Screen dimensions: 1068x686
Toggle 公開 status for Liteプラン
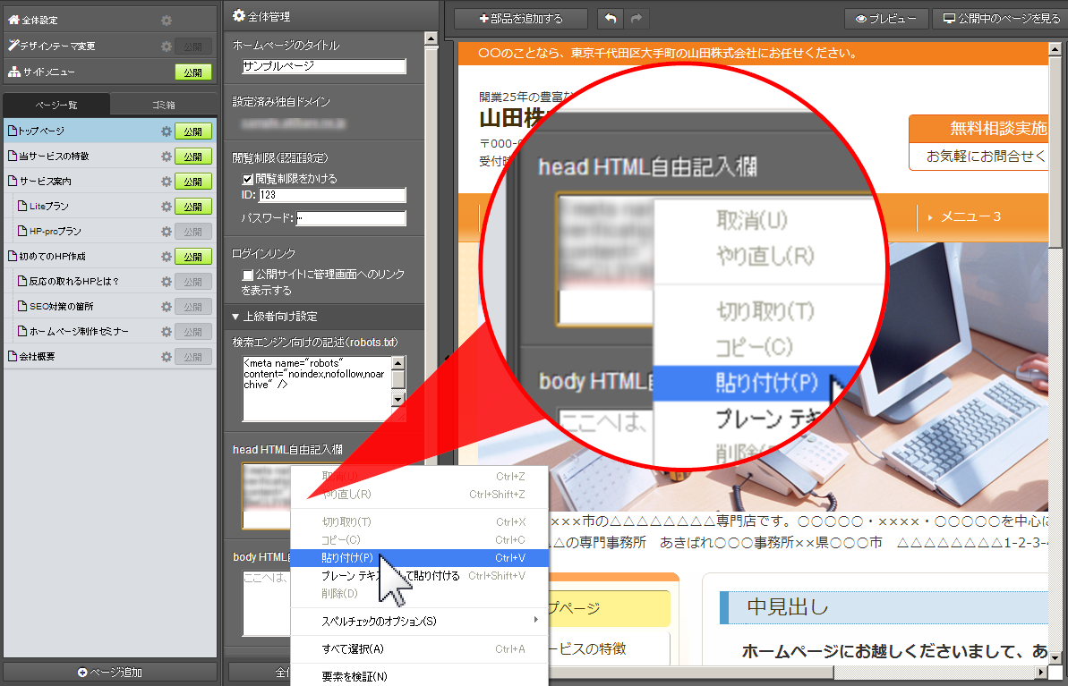[193, 207]
